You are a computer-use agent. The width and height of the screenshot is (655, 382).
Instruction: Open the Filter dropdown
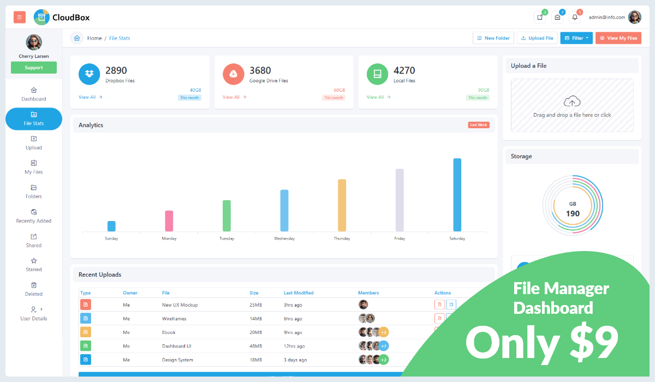click(x=576, y=38)
